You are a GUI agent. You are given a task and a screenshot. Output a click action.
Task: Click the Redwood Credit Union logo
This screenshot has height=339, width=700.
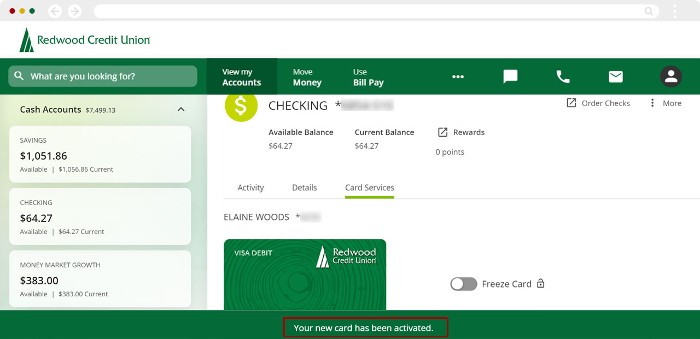[x=85, y=40]
